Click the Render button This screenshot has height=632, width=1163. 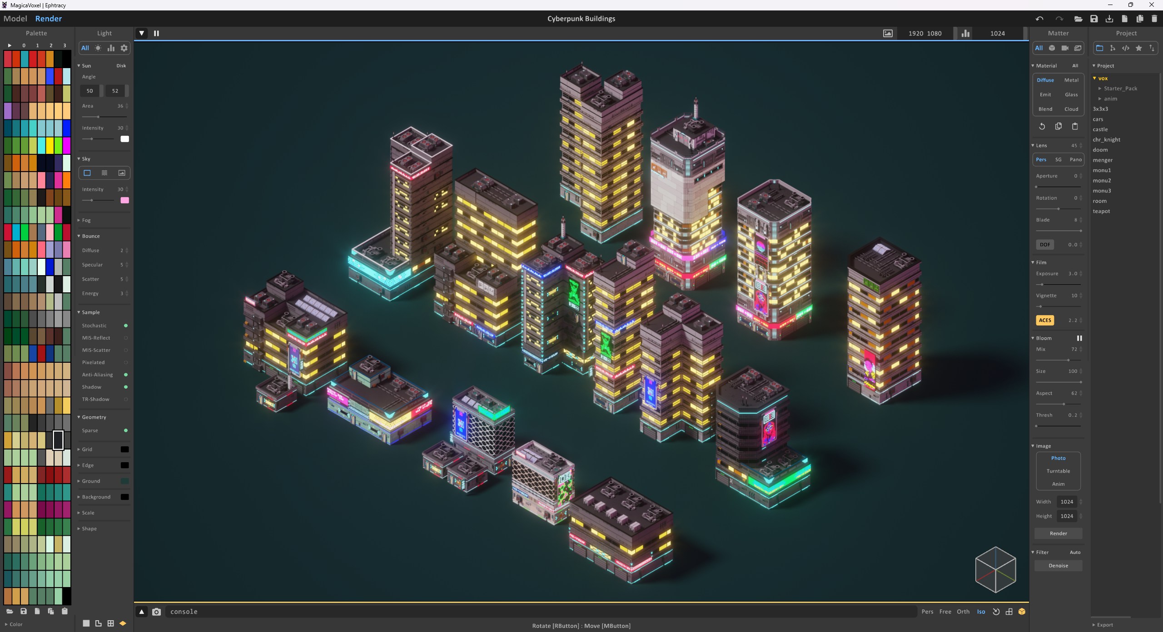pyautogui.click(x=1058, y=533)
